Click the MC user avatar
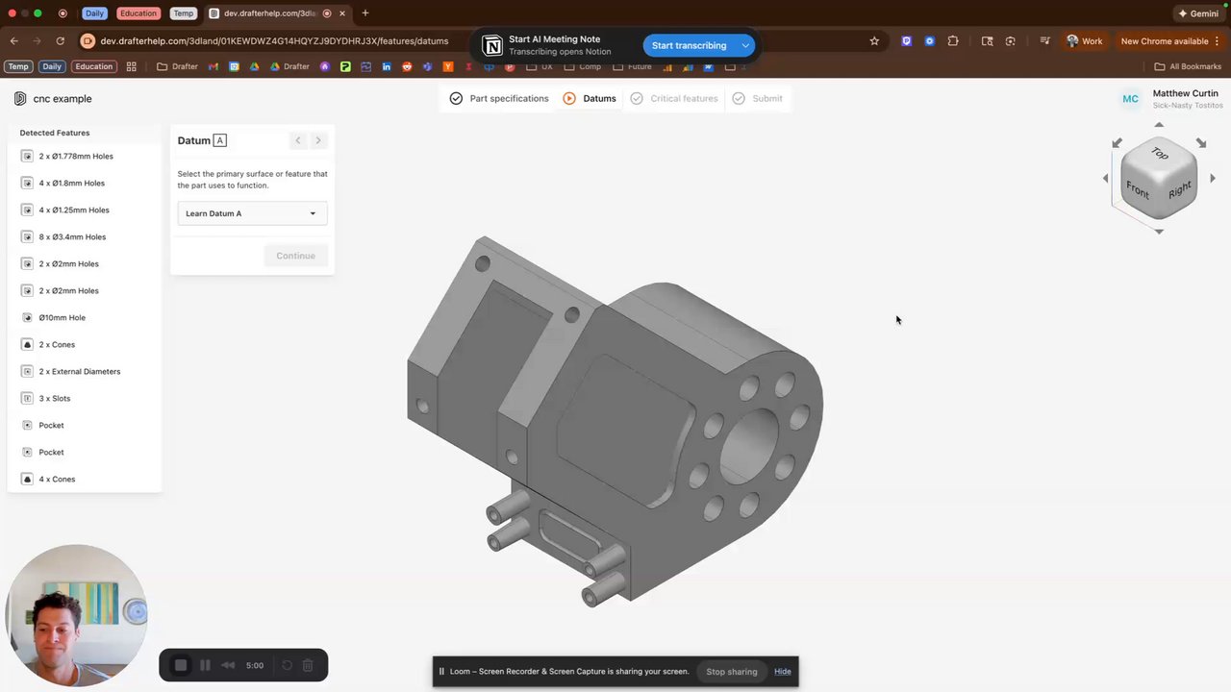 (x=1131, y=99)
